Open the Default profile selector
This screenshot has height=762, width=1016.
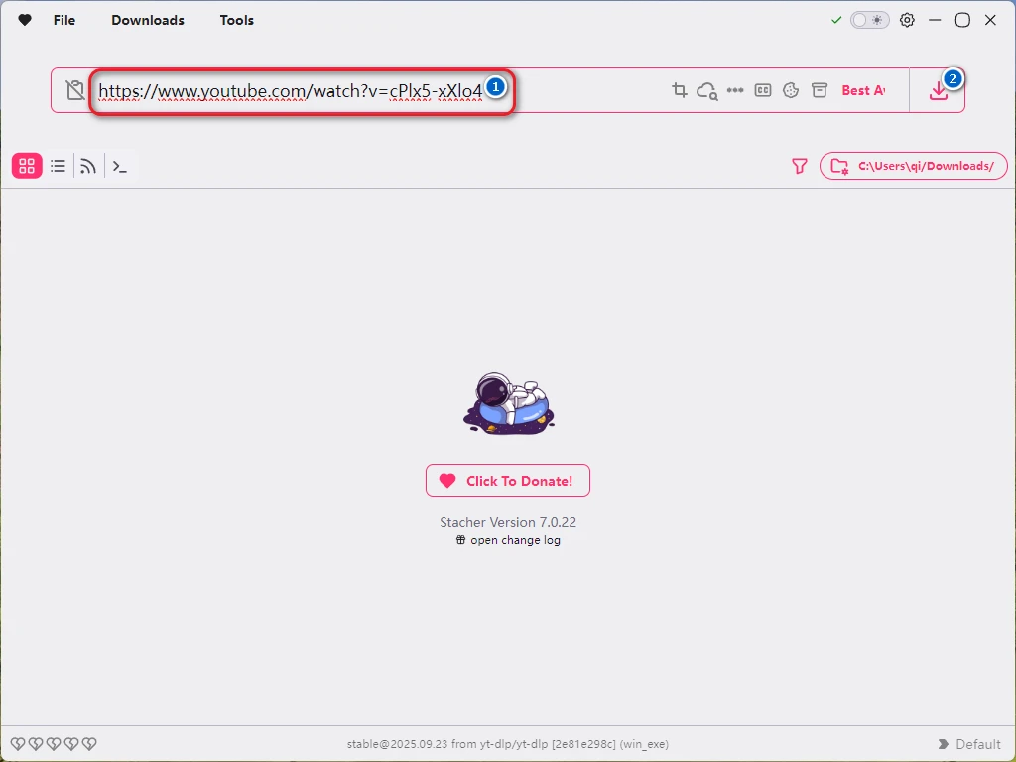point(968,744)
